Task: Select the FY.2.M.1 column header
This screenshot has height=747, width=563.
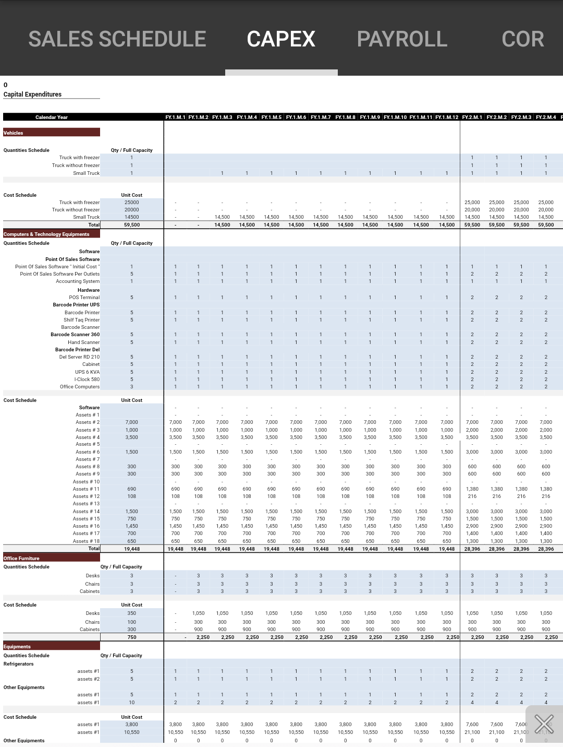Action: point(472,117)
